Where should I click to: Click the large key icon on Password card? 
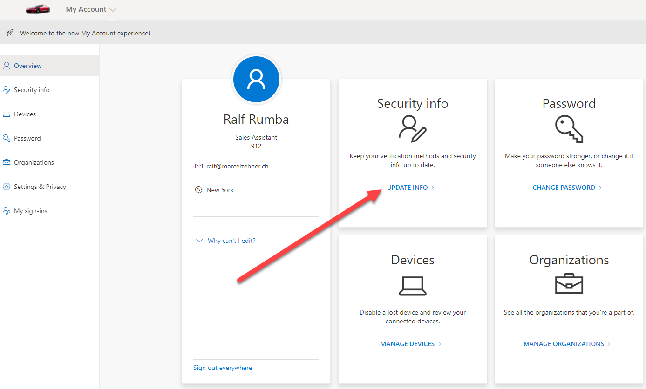point(569,129)
